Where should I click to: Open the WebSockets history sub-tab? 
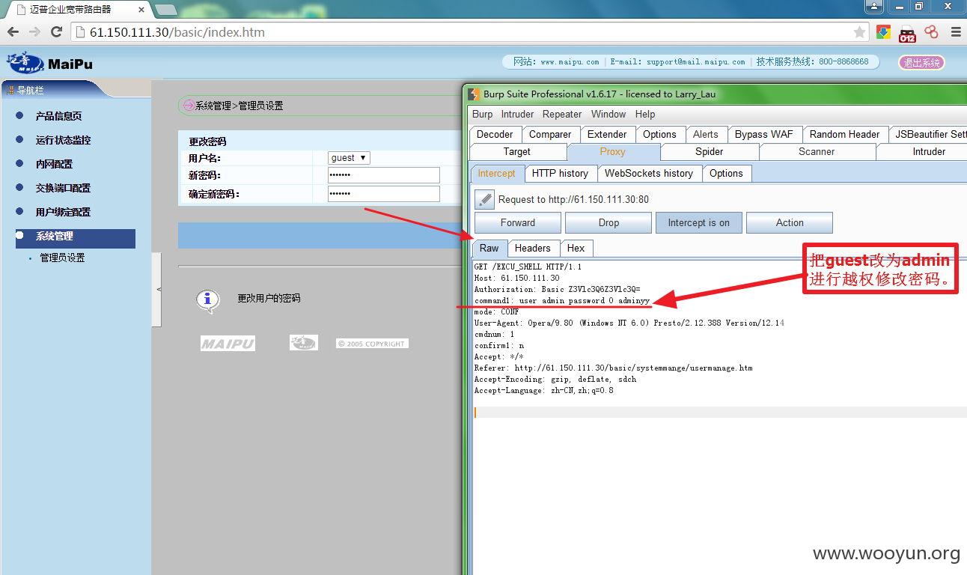point(649,174)
